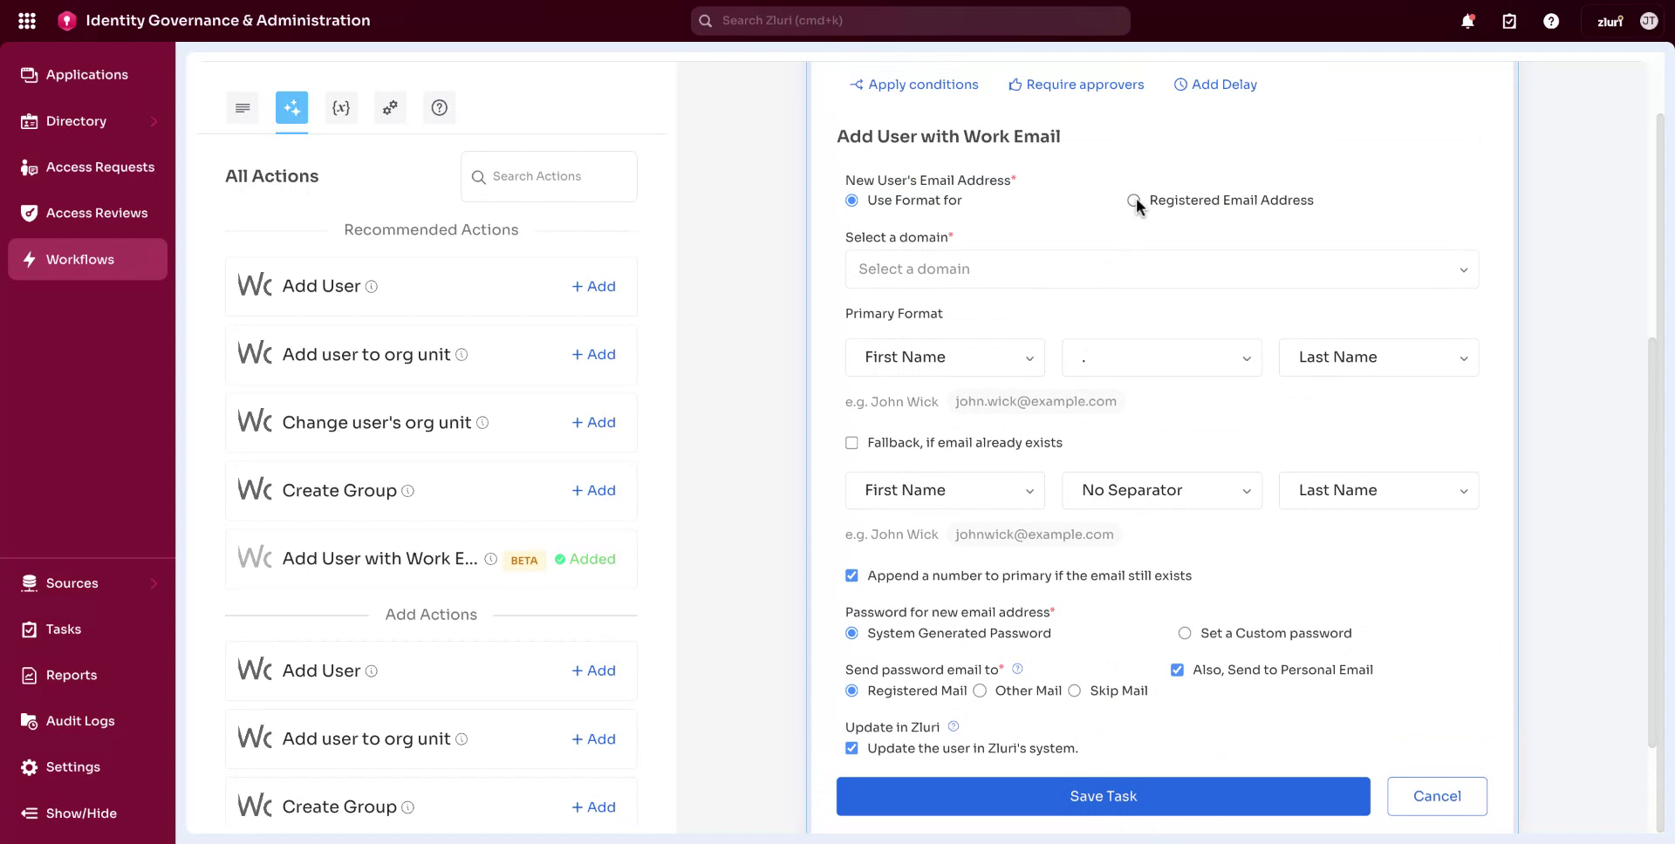
Task: Navigate to Access Reviews in sidebar
Action: pyautogui.click(x=96, y=213)
